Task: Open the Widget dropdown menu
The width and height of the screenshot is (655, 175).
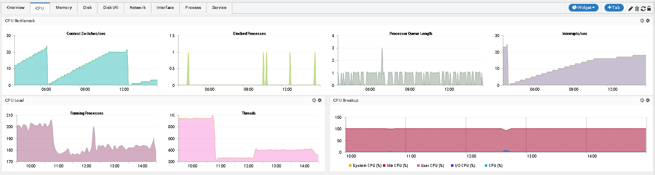Action: pyautogui.click(x=584, y=8)
